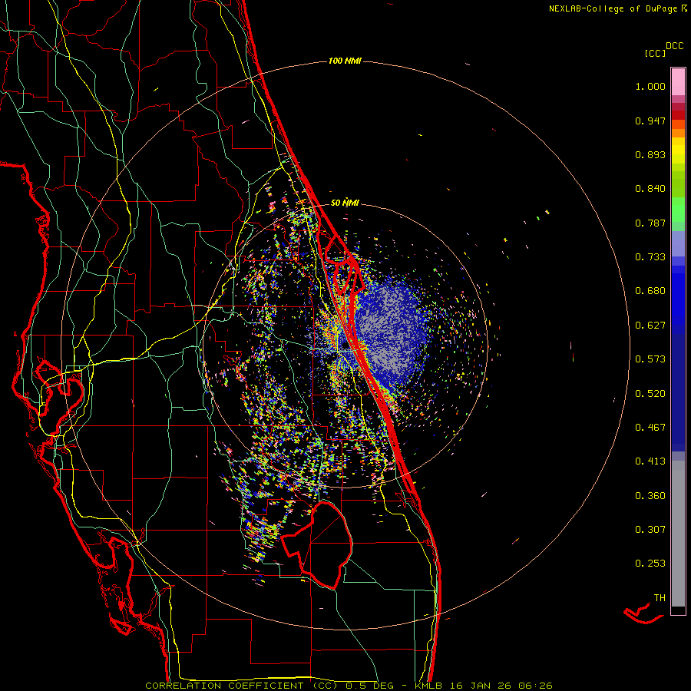Click the 0.627 color scale value
Image resolution: width=691 pixels, height=691 pixels.
pyautogui.click(x=650, y=326)
